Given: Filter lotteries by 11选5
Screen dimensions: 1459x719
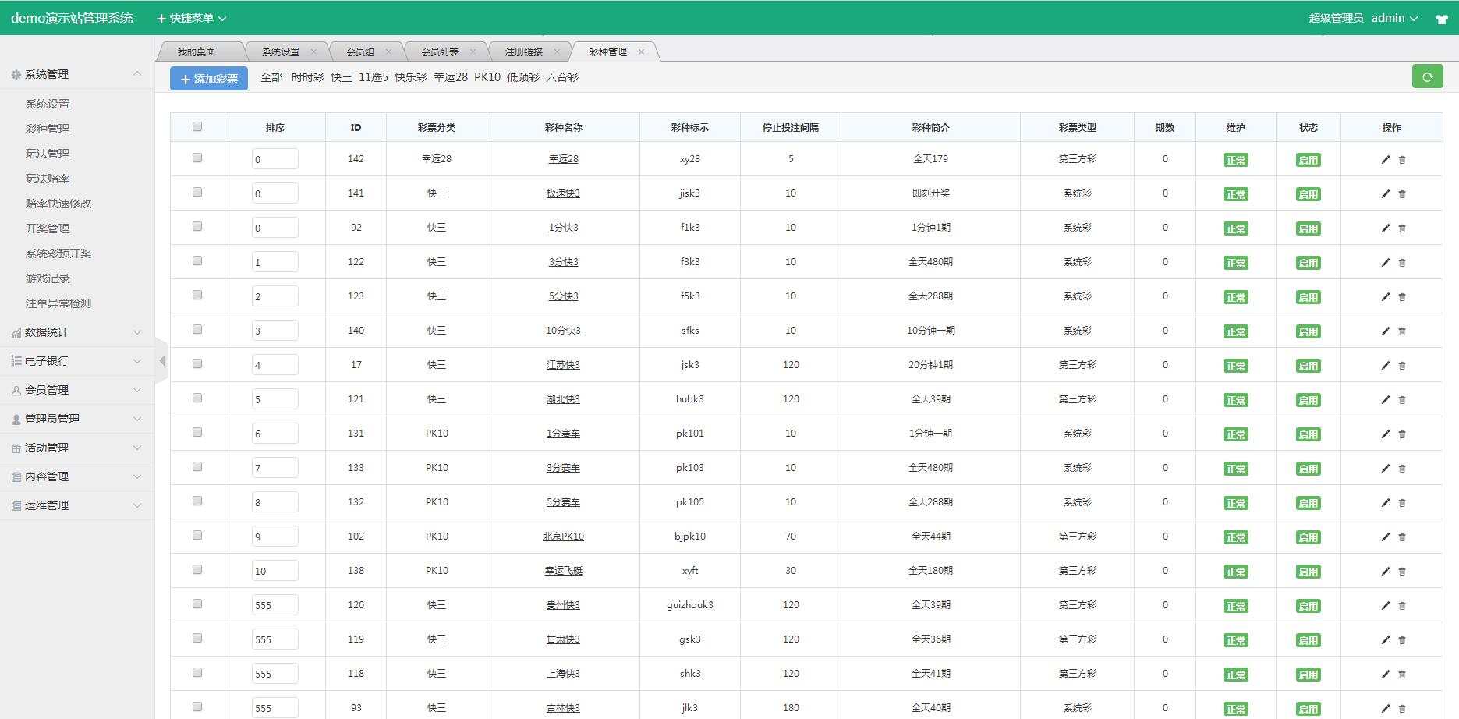Looking at the screenshot, I should pos(374,77).
